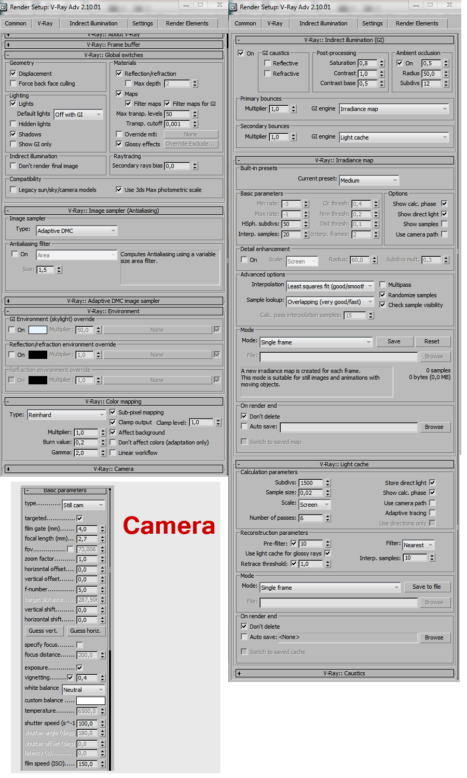The height and width of the screenshot is (778, 467).
Task: Click the GI Environment skylight color swatch
Action: click(x=37, y=330)
